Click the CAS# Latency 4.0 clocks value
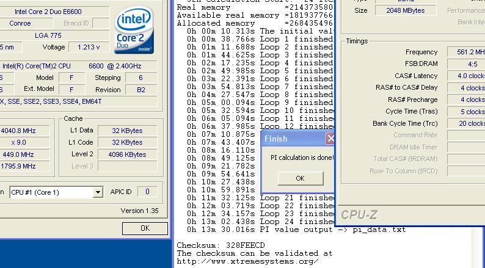This screenshot has height=268, width=485. [466, 76]
